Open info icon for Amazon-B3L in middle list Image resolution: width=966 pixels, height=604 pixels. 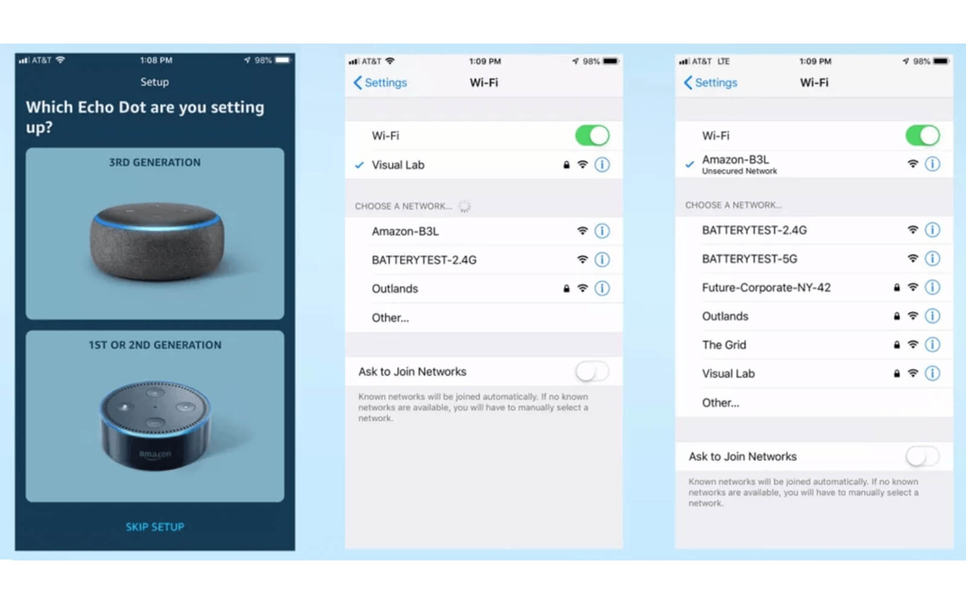tap(602, 231)
